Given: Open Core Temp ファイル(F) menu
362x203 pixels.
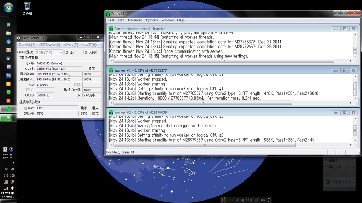Looking at the screenshot, I should click(27, 45).
